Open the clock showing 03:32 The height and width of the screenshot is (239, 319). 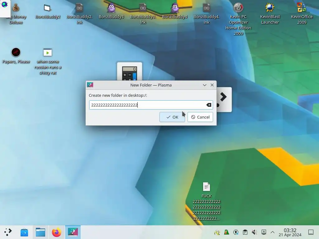pyautogui.click(x=290, y=232)
